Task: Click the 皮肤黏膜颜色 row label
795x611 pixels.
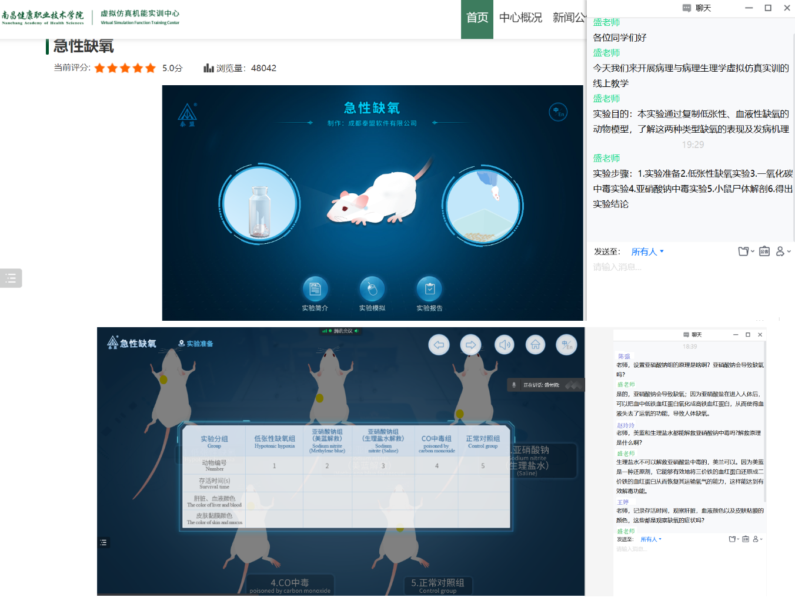Action: (x=214, y=519)
